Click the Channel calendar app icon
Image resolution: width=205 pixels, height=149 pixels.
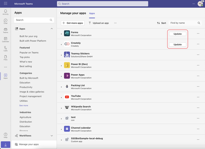tap(67, 129)
